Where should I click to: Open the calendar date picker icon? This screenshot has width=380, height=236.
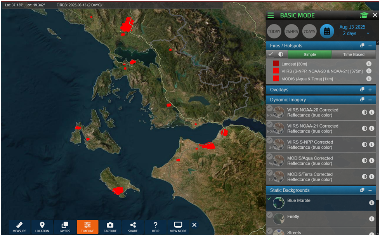327,31
